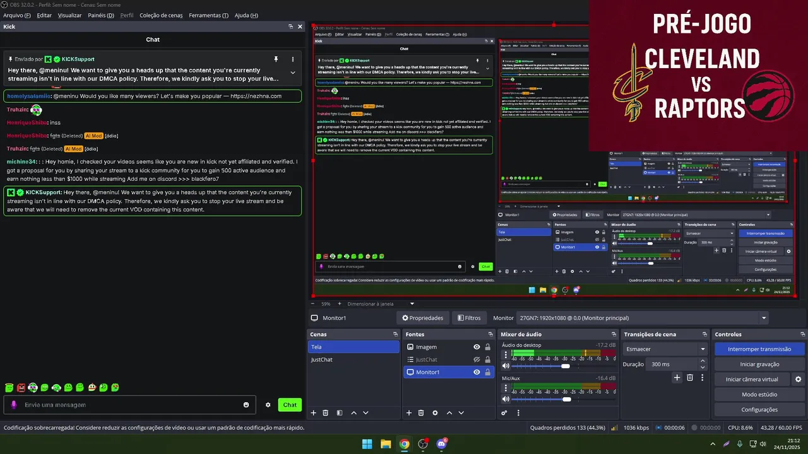Send message with green Chat button
The image size is (808, 454).
point(290,405)
